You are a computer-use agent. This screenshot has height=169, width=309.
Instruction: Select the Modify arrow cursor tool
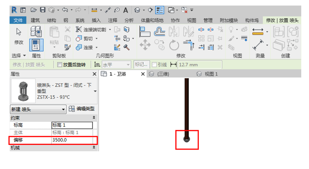[x=19, y=32]
